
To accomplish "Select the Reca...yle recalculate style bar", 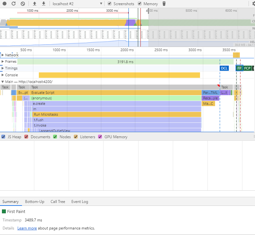I will (210, 98).
